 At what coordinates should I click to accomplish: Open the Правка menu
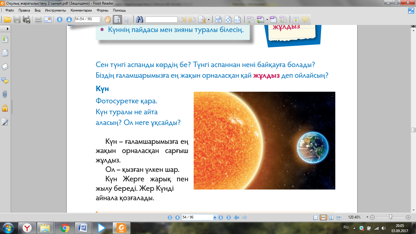(24, 10)
